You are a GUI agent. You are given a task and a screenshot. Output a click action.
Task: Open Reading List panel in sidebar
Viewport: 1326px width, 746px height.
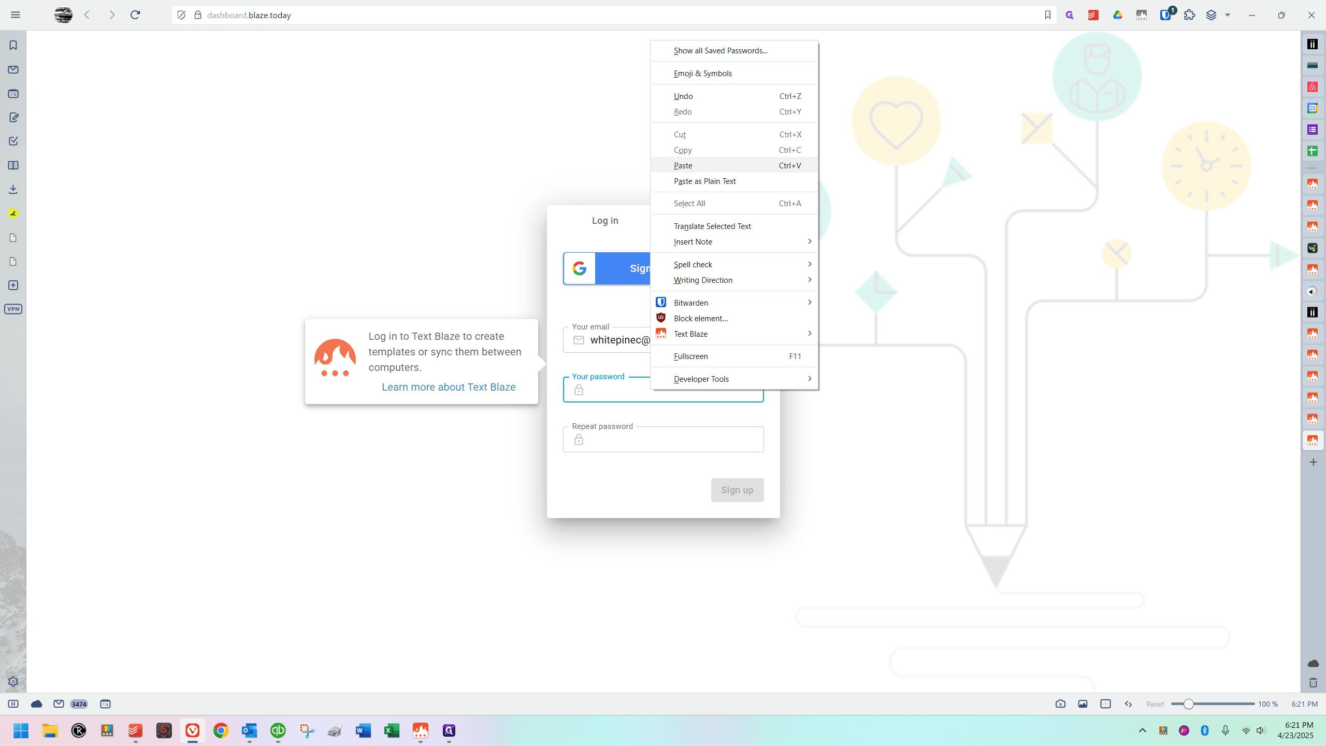pos(13,165)
